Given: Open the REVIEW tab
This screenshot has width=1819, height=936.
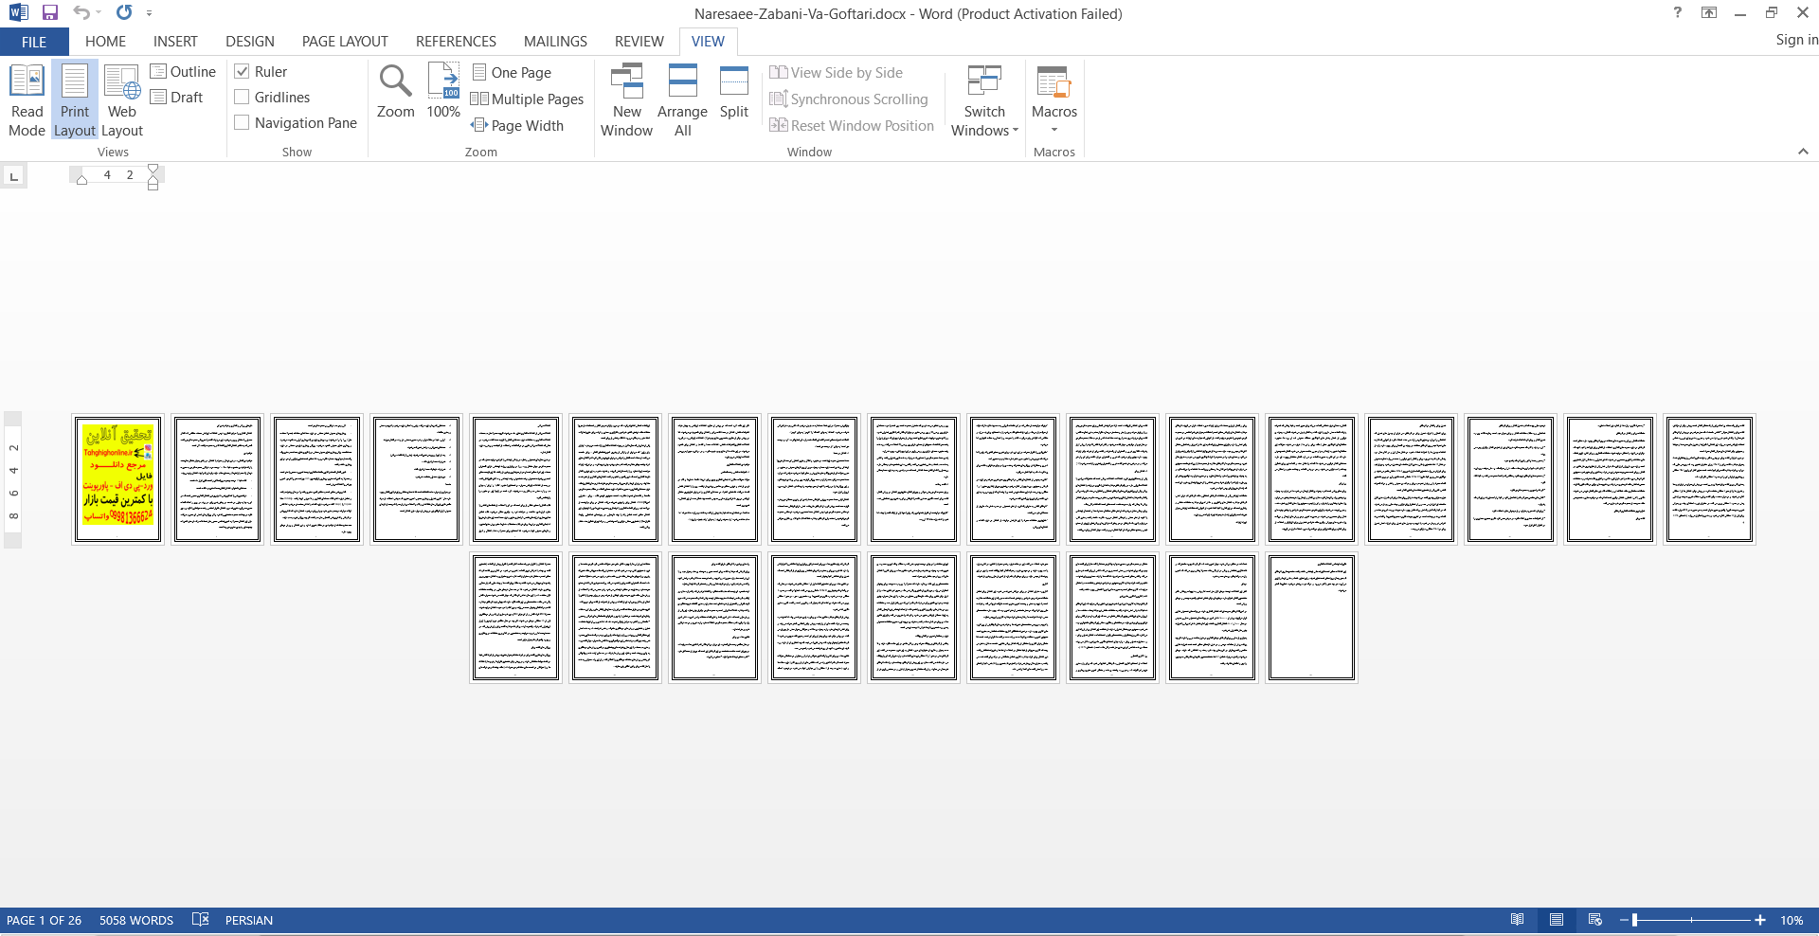Looking at the screenshot, I should point(639,42).
